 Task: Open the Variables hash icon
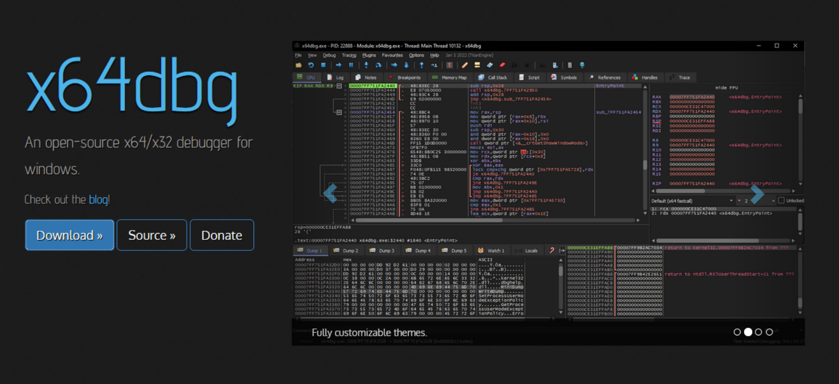coord(527,65)
